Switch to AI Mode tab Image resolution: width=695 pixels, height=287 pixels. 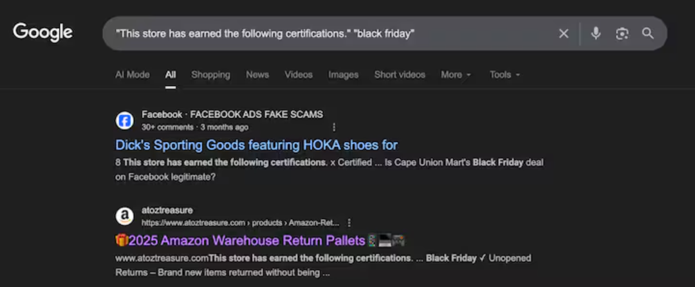tap(132, 74)
